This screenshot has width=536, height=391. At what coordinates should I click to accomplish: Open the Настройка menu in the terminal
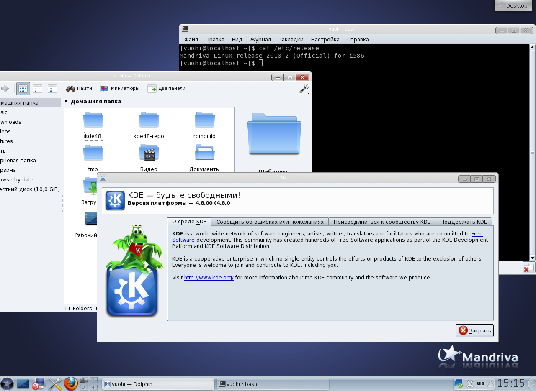(x=325, y=40)
